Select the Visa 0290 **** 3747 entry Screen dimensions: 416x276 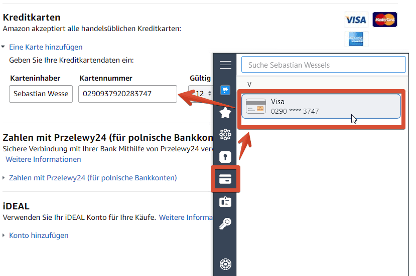[x=321, y=106]
